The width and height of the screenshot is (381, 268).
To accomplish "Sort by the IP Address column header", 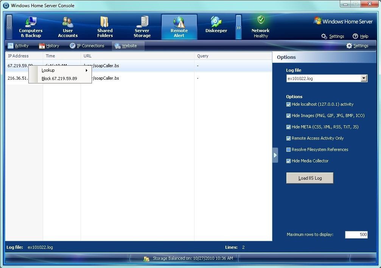I will pyautogui.click(x=24, y=56).
